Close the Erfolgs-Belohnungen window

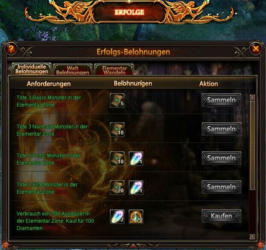click(256, 49)
